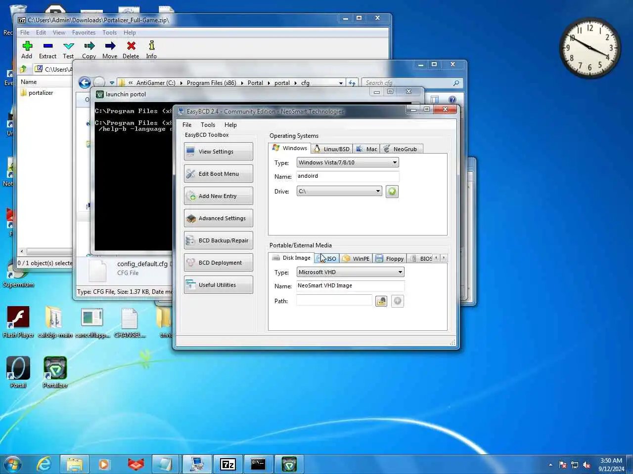This screenshot has width=633, height=474.
Task: Switch to the ISO media tab
Action: 327,258
